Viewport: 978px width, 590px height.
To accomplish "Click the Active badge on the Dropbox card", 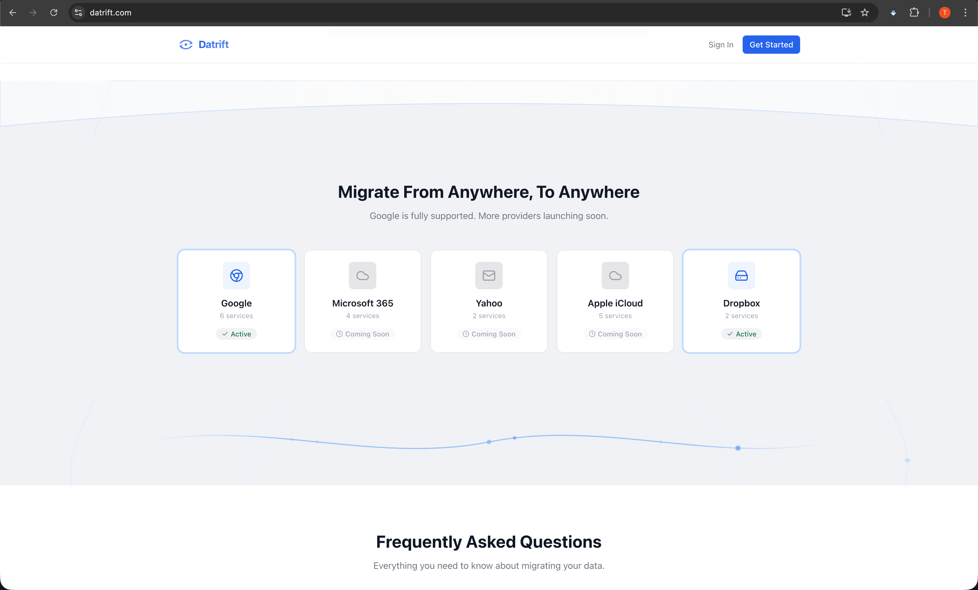I will 741,334.
